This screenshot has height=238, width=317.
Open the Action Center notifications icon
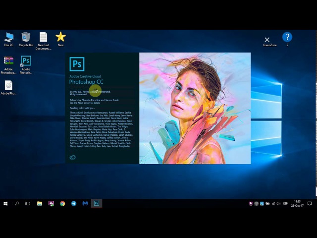point(310,204)
